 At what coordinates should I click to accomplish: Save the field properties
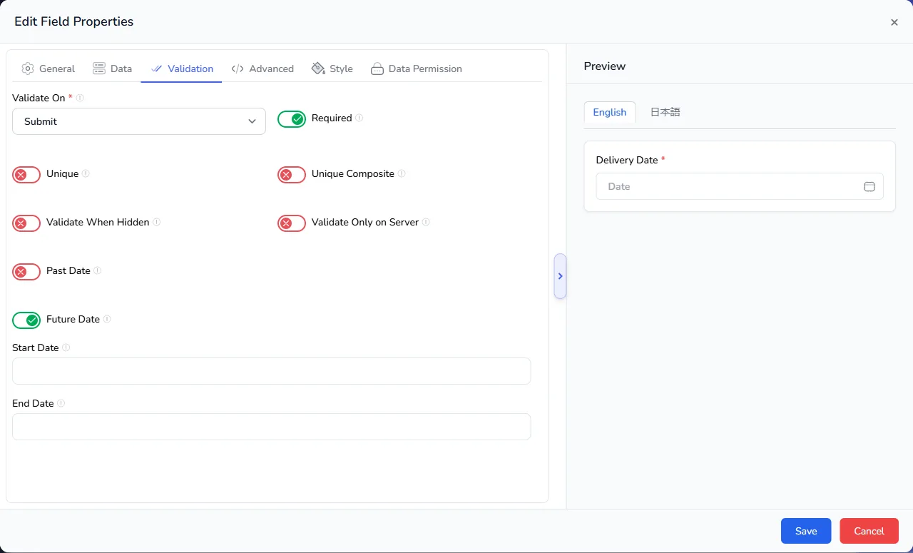[x=806, y=531]
